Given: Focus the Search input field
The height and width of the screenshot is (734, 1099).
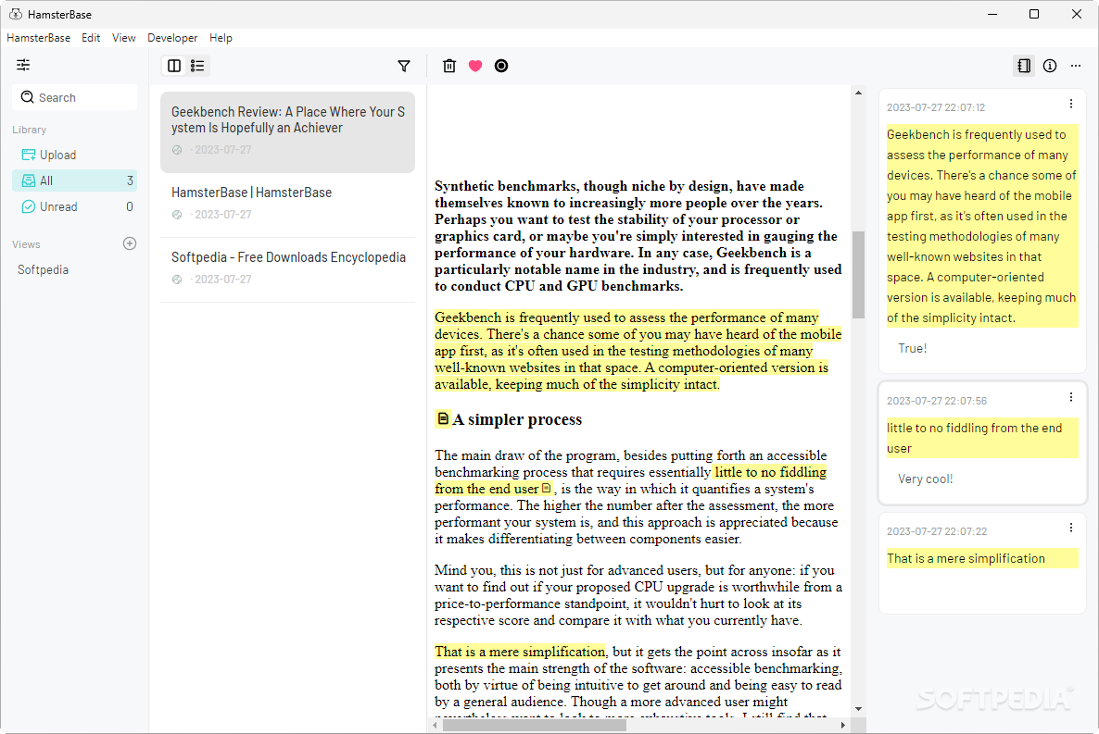Looking at the screenshot, I should 74,97.
